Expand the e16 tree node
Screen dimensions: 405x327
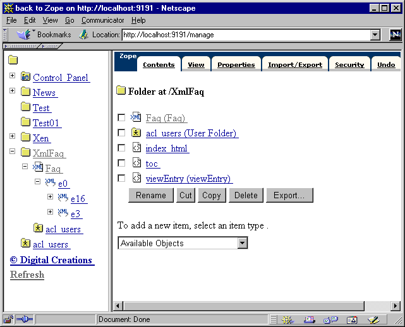click(50, 197)
